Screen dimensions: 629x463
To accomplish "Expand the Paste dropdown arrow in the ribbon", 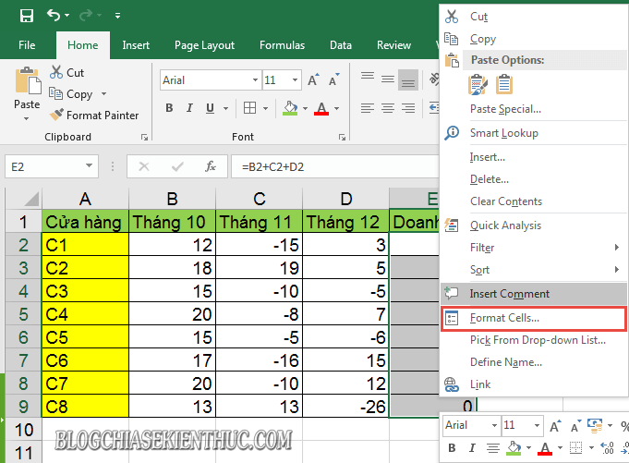I will point(27,118).
